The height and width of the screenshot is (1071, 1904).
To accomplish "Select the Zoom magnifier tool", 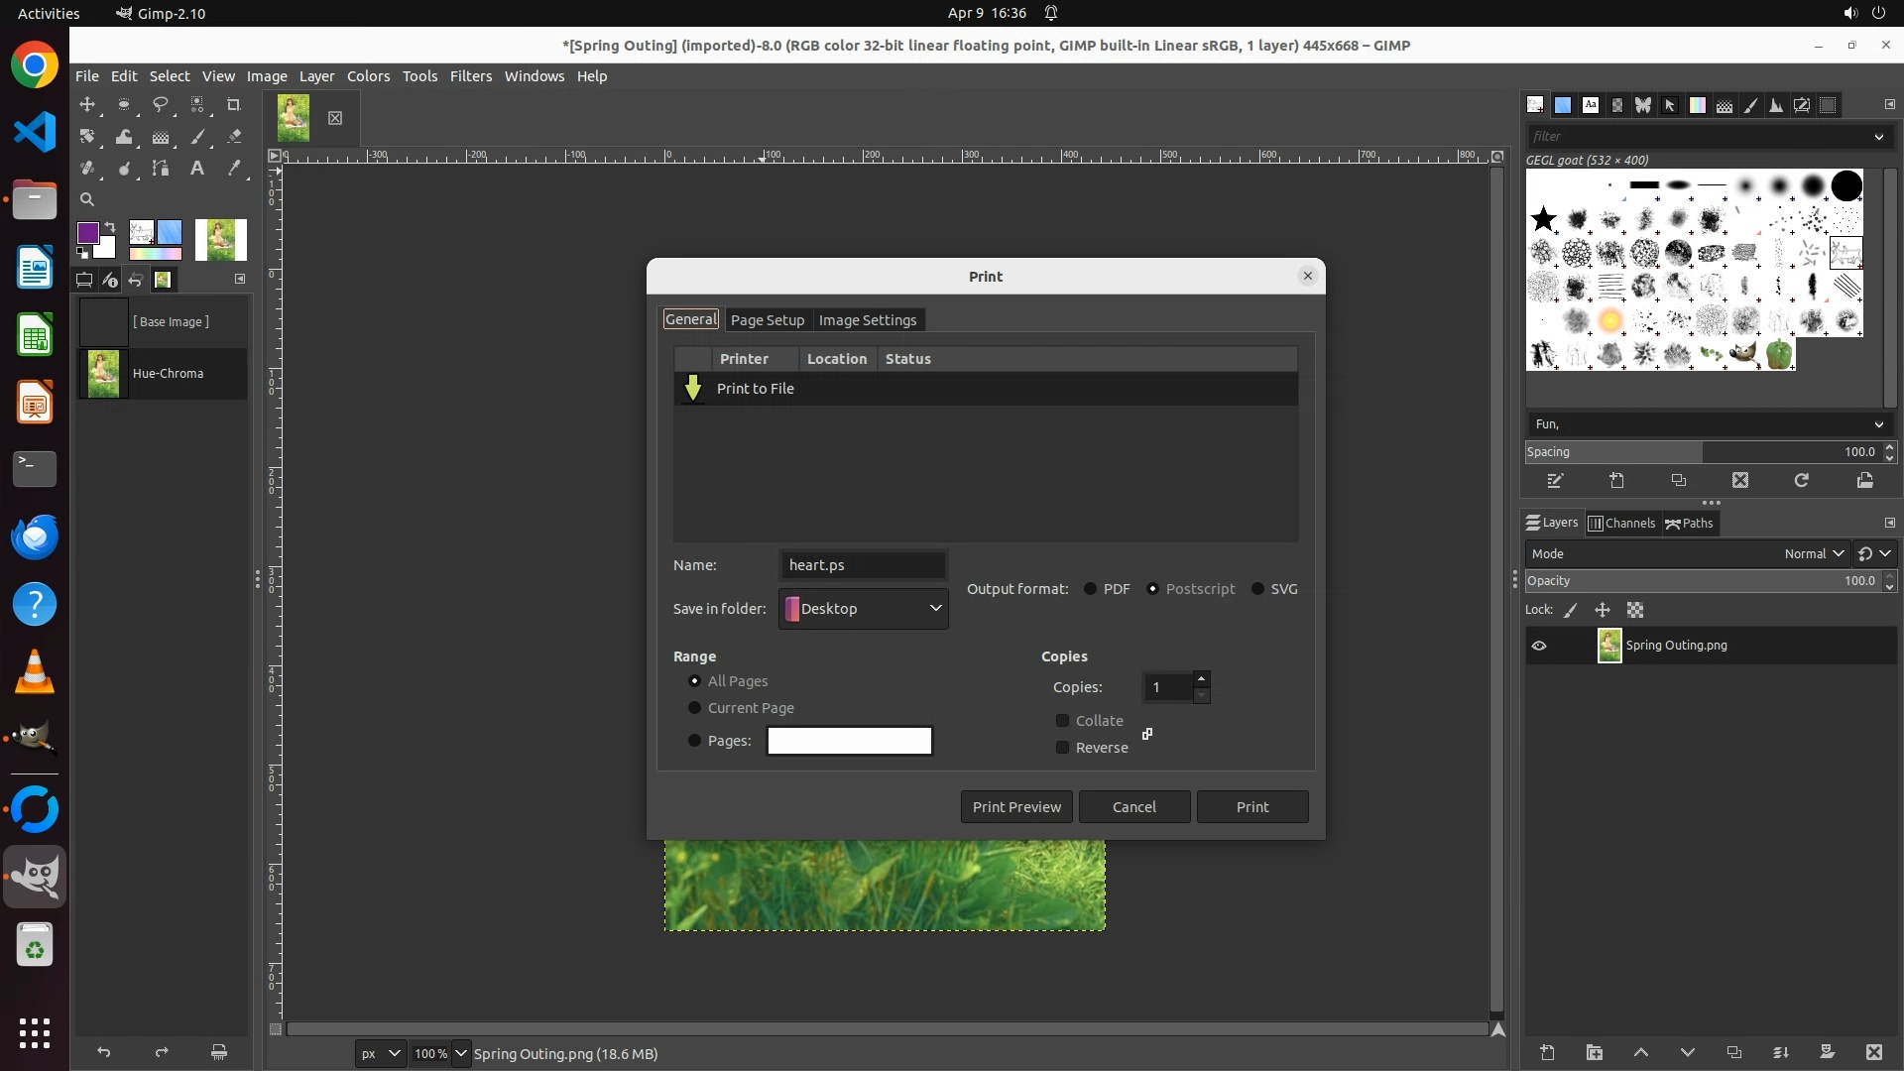I will coord(87,199).
